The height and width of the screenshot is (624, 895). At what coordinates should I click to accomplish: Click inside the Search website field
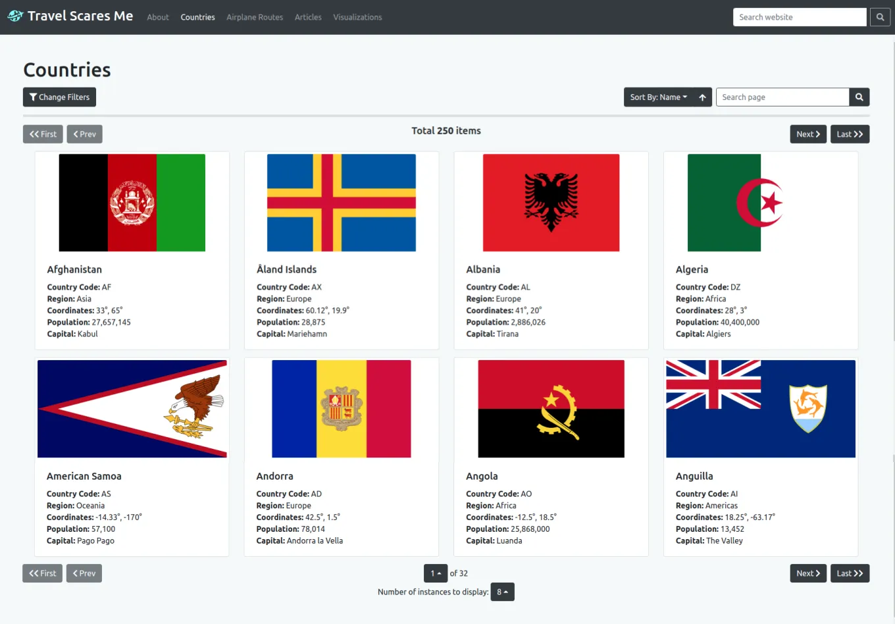[799, 16]
